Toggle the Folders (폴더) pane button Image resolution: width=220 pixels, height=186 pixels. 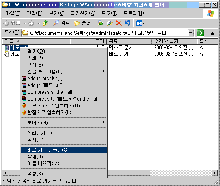point(82,23)
